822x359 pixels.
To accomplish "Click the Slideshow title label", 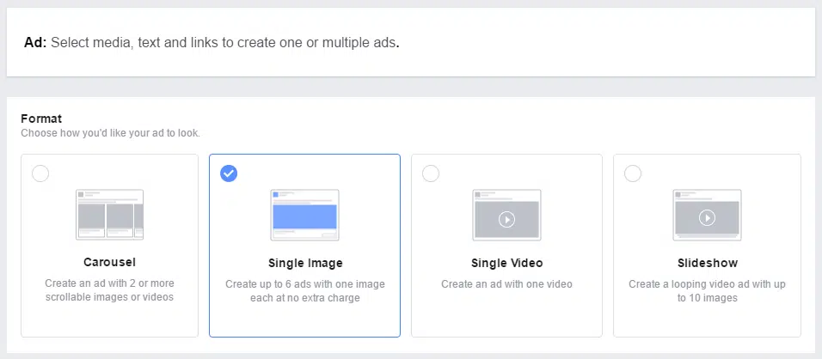I will pyautogui.click(x=707, y=263).
